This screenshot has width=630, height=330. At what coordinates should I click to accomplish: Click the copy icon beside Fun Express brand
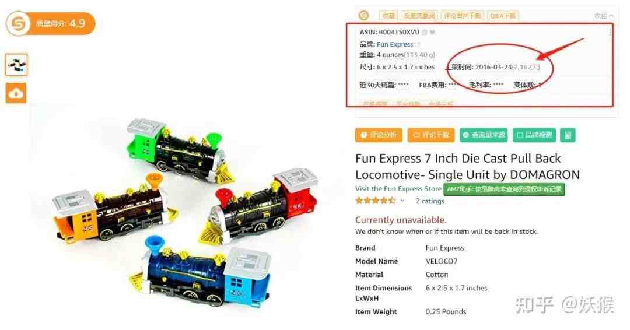418,44
